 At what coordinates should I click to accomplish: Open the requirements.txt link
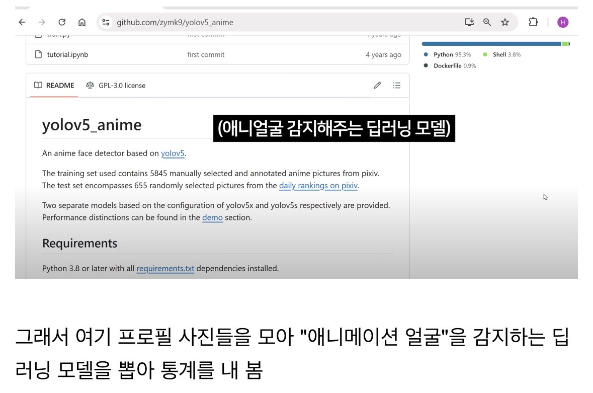(x=165, y=268)
